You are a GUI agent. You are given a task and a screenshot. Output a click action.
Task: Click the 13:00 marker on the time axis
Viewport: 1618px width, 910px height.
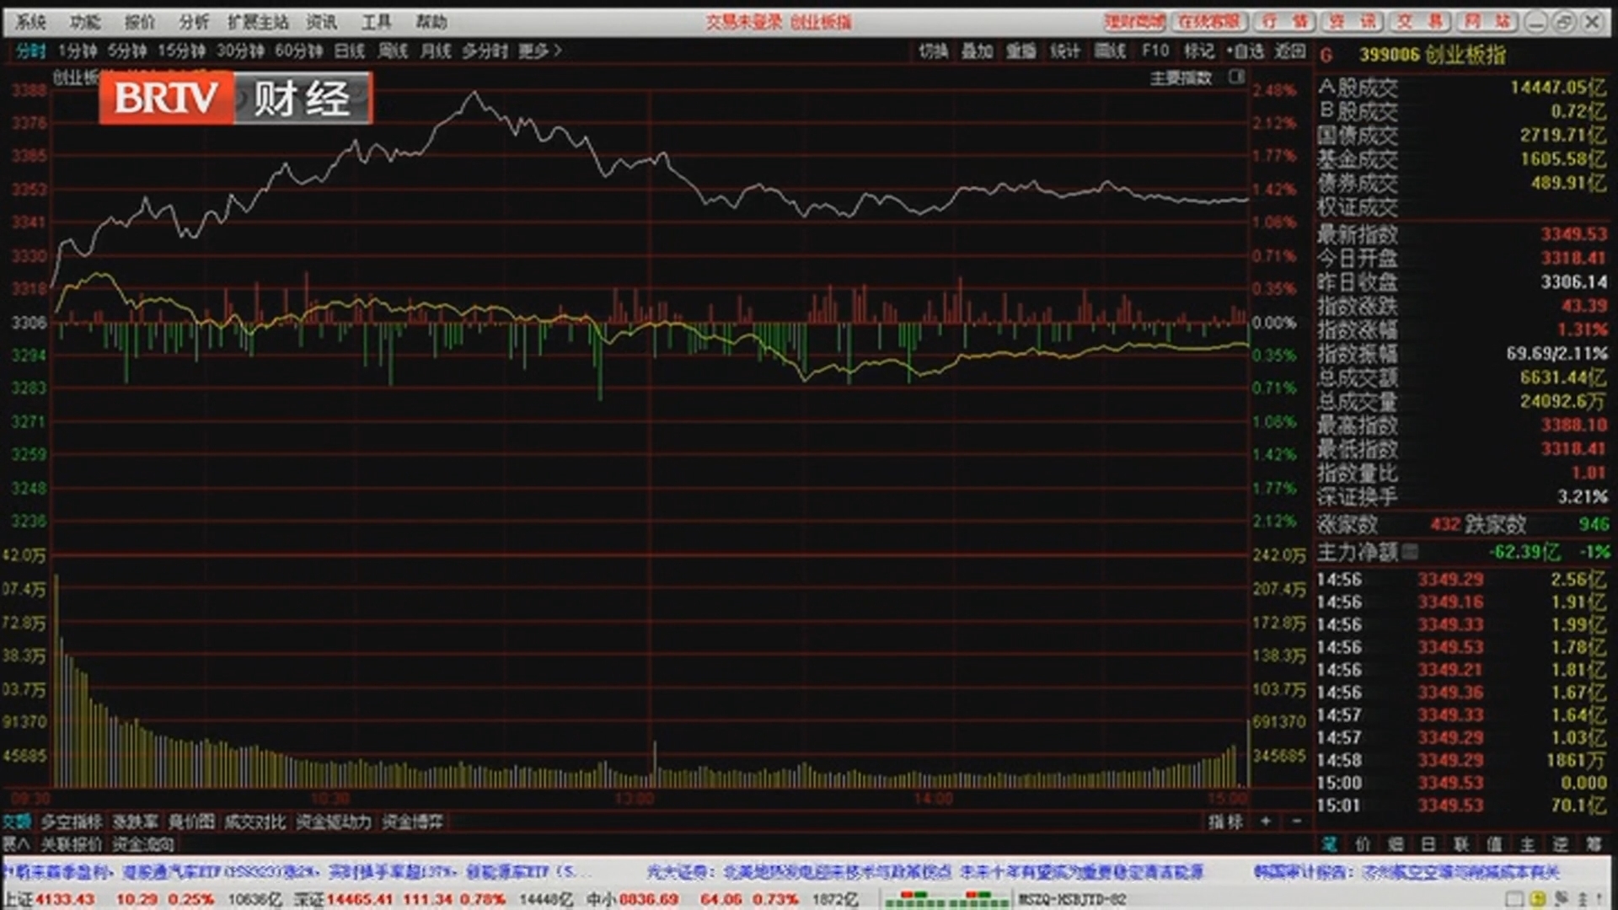(634, 798)
